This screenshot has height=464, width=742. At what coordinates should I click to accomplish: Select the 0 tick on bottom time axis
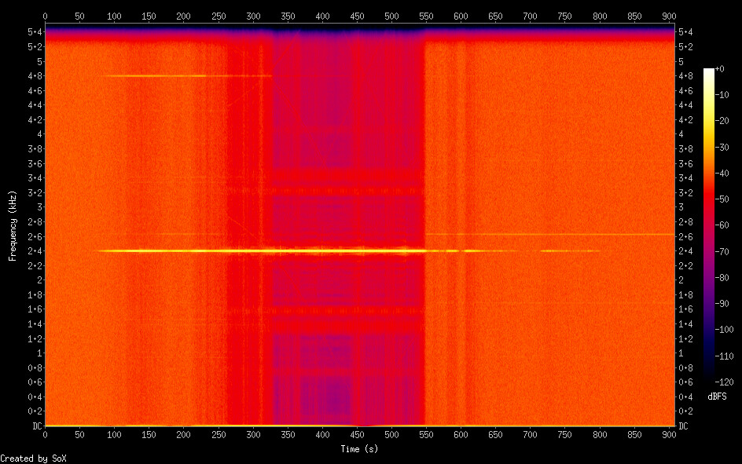tap(45, 433)
